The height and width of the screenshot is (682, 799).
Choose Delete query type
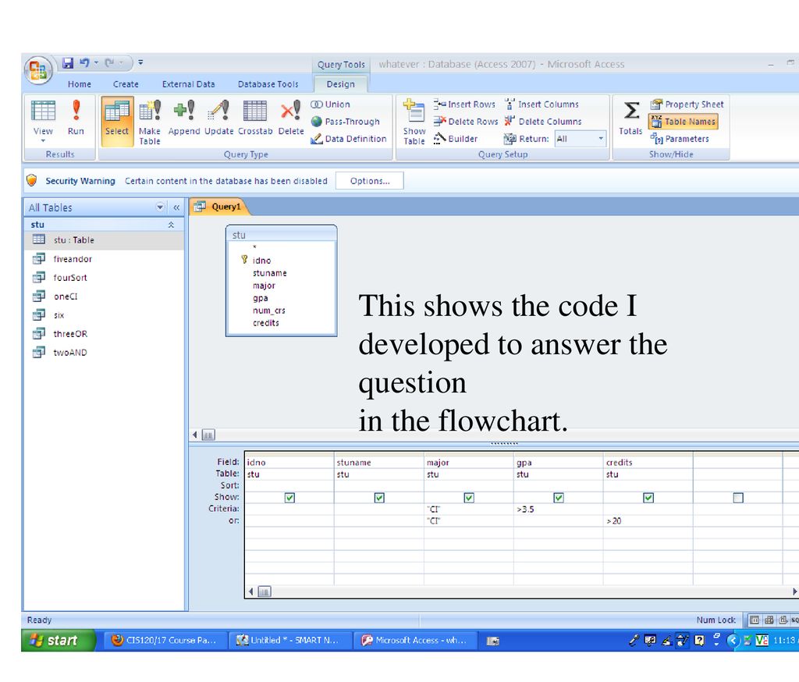[291, 118]
